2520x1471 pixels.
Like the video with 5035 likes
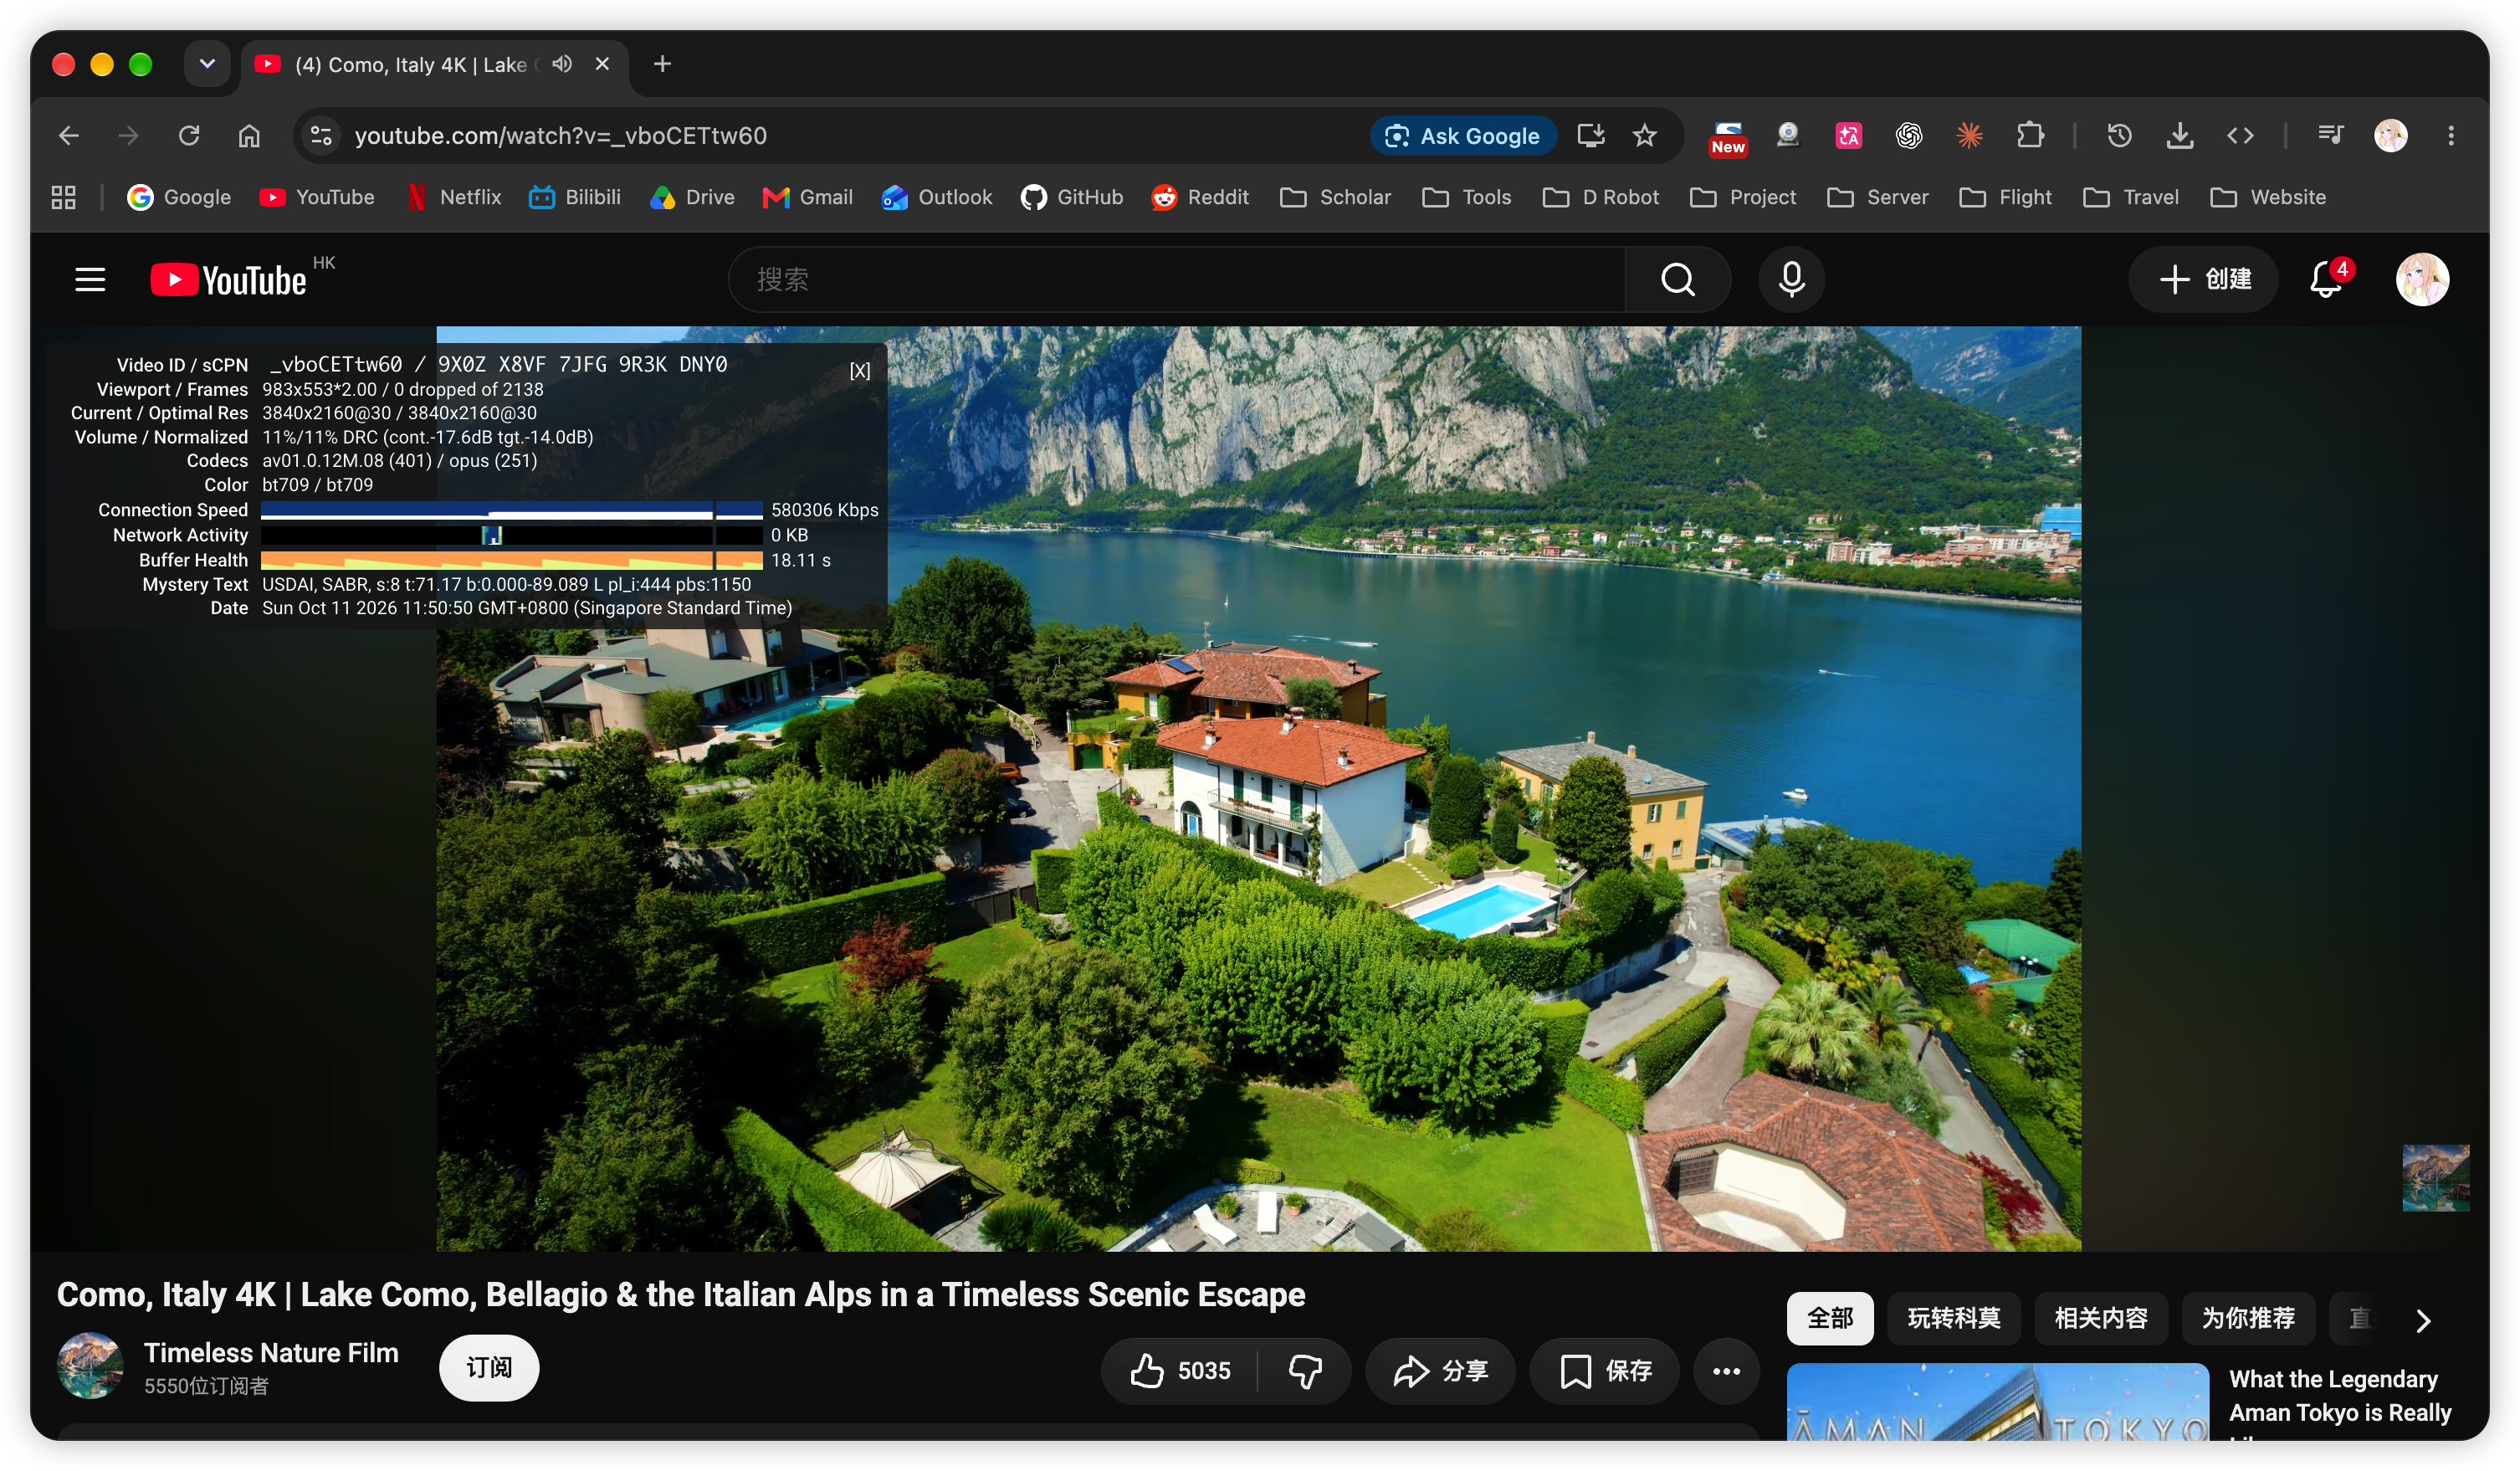(1180, 1369)
